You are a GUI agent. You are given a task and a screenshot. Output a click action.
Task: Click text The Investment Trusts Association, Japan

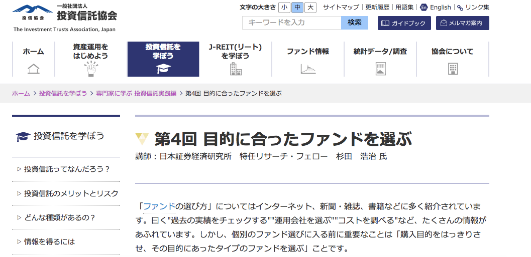(x=64, y=30)
